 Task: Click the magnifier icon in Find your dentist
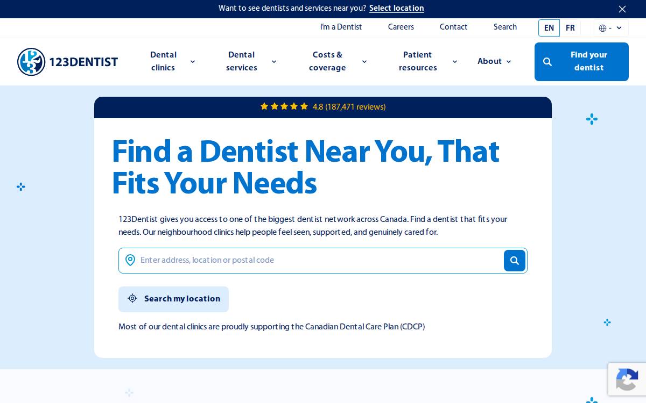[547, 62]
